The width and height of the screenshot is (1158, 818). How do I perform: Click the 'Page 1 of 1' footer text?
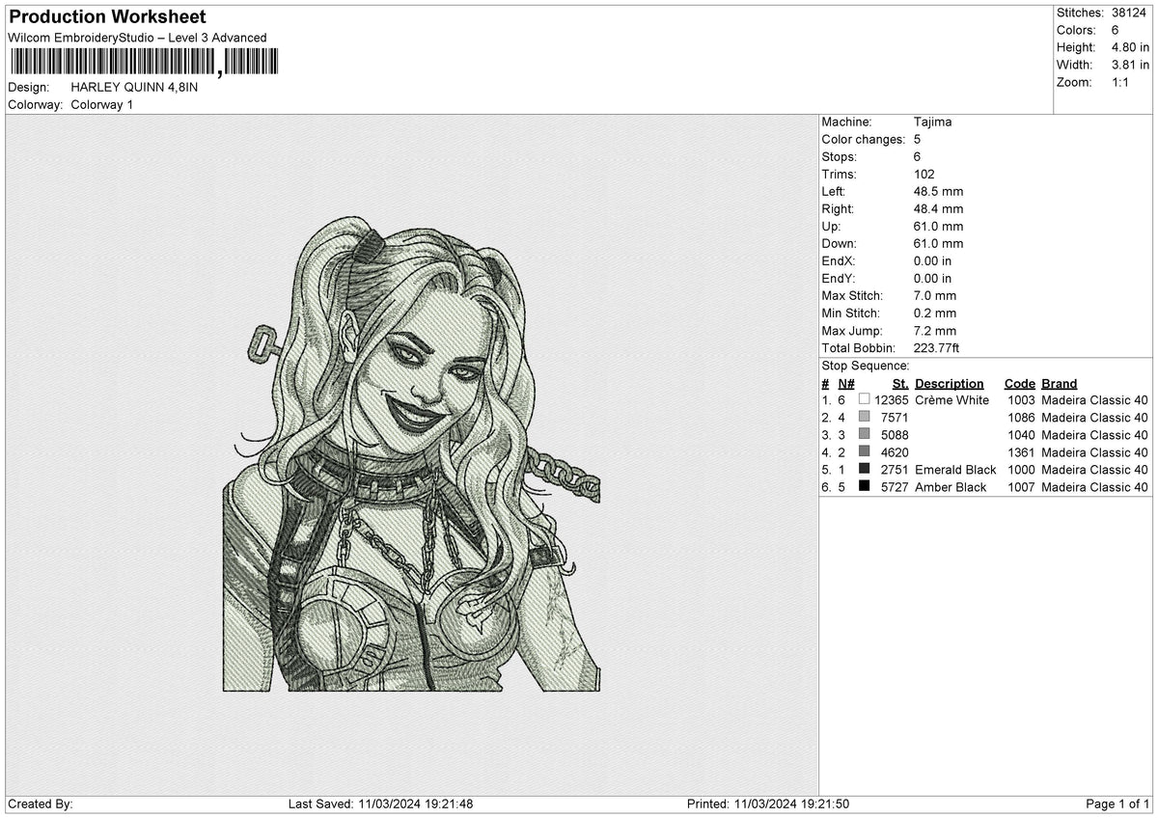[x=1117, y=804]
